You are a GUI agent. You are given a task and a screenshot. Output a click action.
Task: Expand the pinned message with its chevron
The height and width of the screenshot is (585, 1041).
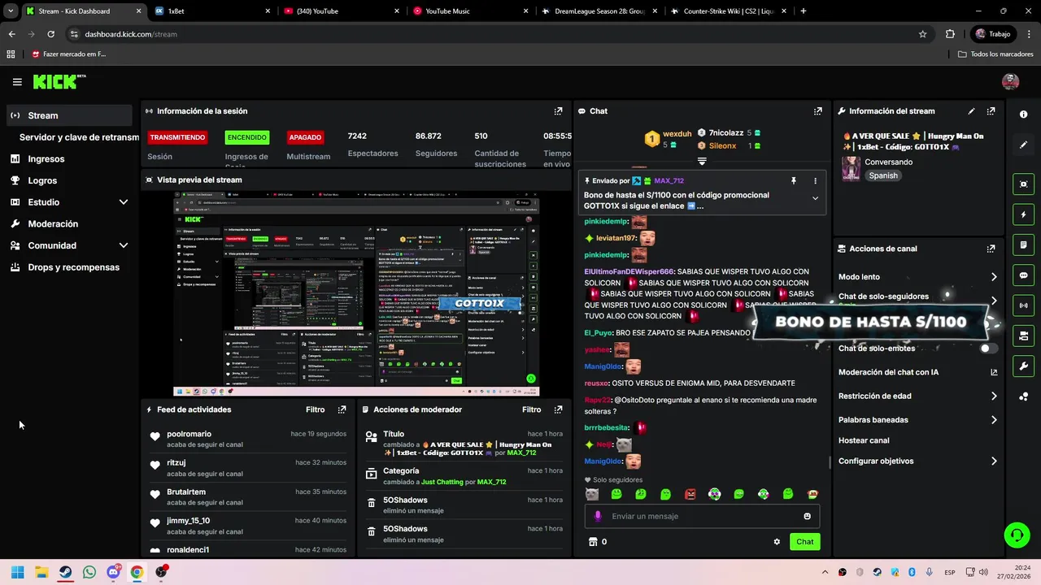[815, 198]
